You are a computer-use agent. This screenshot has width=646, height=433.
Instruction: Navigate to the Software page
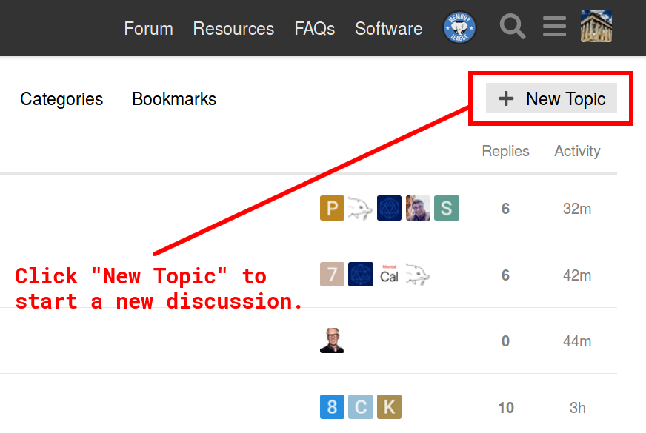[388, 29]
